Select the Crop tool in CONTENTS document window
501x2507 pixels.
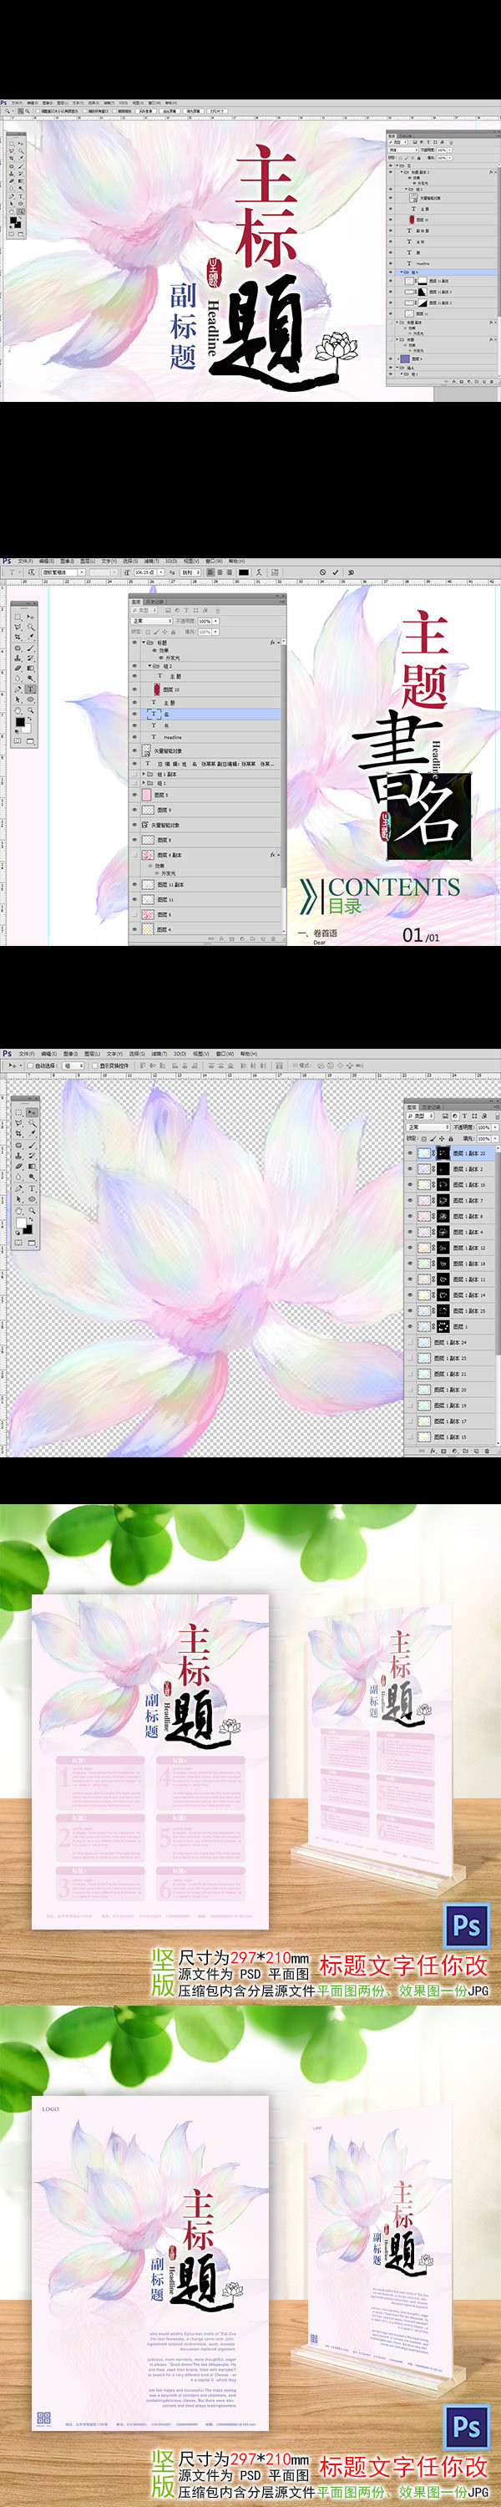[18, 638]
